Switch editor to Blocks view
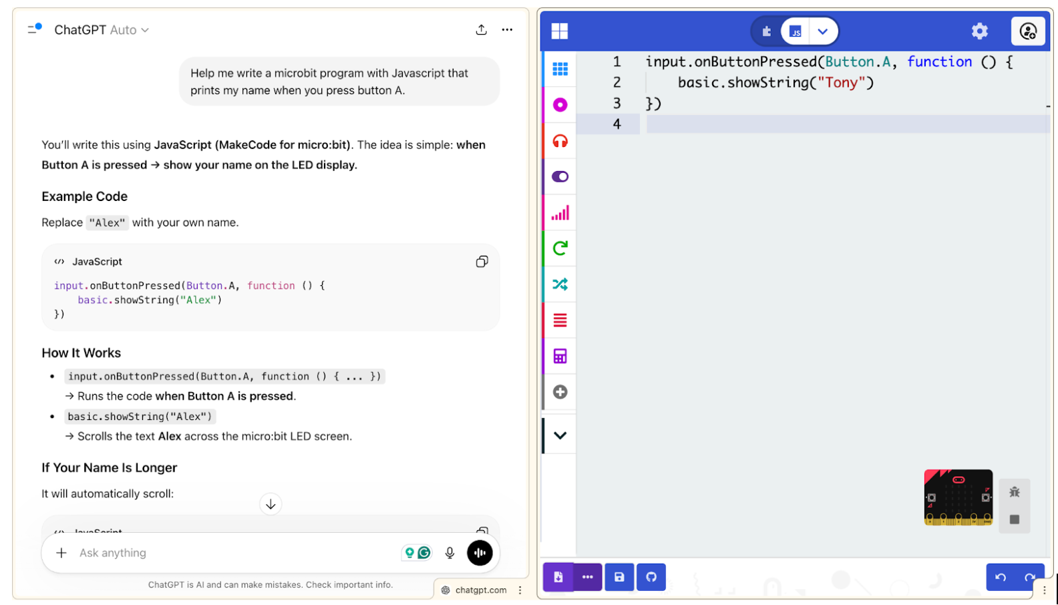This screenshot has width=1058, height=605. click(767, 31)
